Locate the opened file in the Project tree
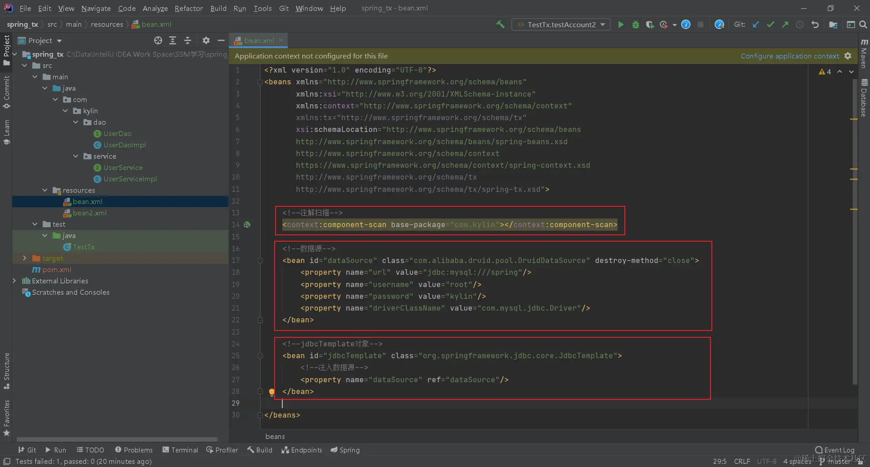 point(158,40)
